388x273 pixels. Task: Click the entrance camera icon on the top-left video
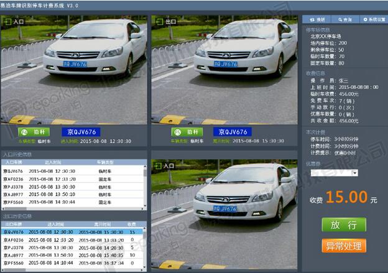point(8,22)
